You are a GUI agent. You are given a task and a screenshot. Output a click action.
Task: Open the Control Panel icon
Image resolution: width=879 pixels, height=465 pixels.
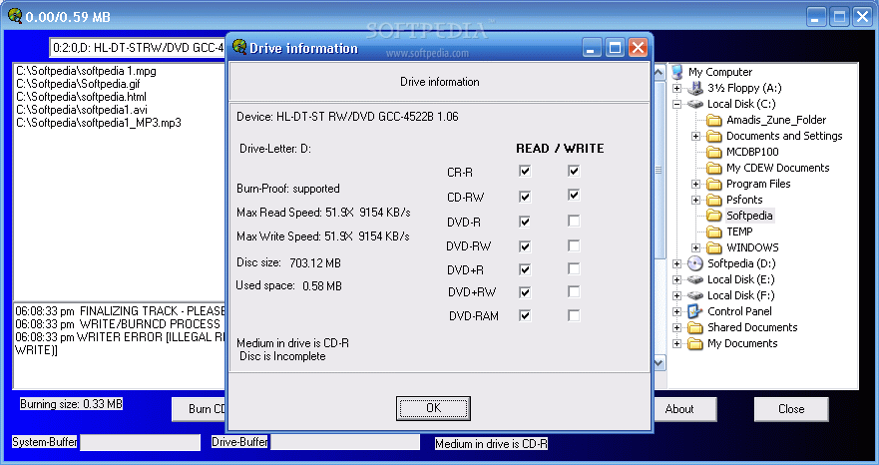[695, 311]
